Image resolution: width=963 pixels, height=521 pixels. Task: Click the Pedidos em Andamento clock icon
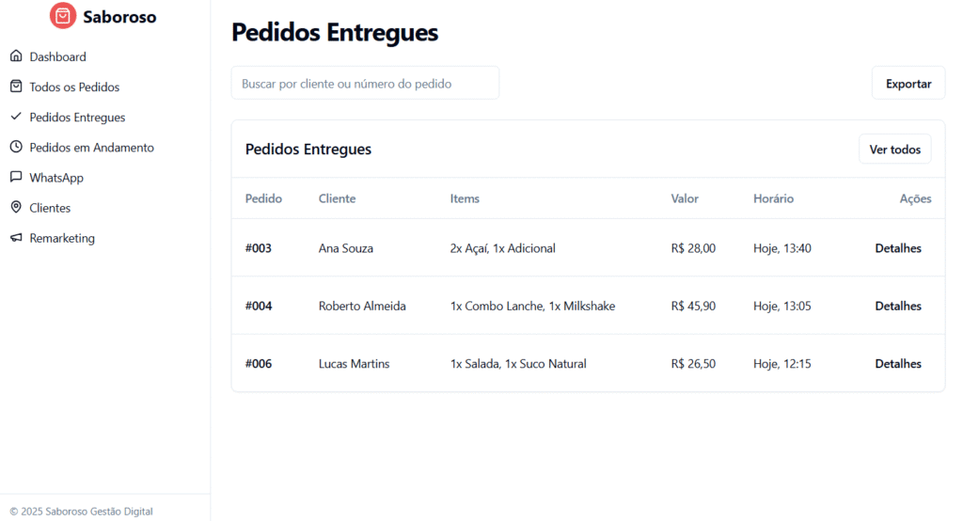[x=16, y=148]
